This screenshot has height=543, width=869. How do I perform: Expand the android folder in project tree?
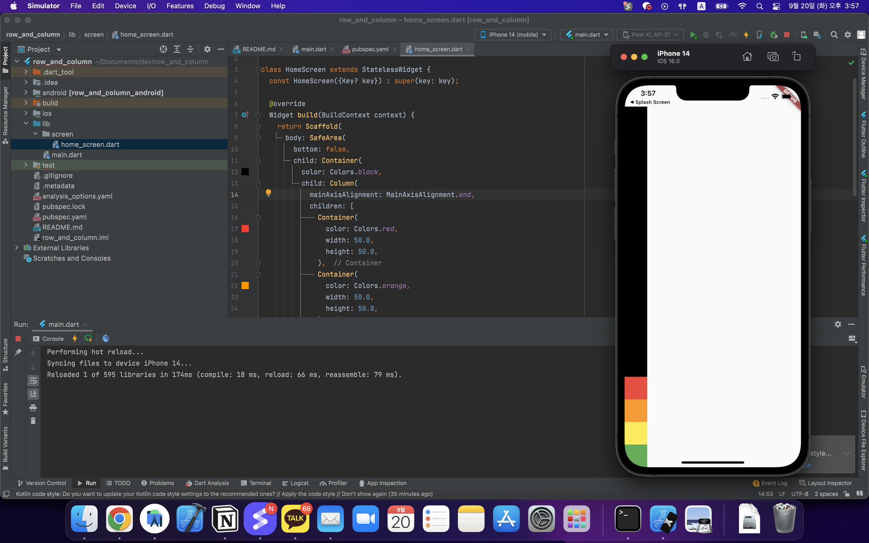pyautogui.click(x=26, y=93)
